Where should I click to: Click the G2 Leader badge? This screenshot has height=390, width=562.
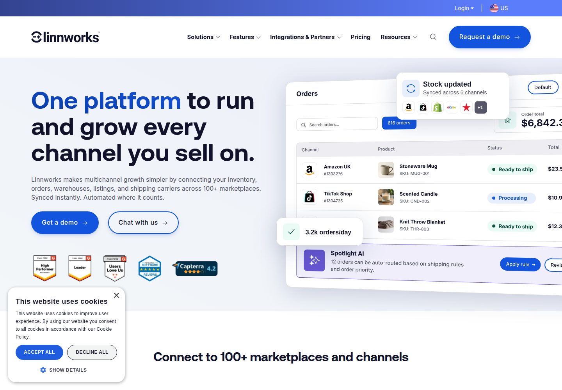80,268
